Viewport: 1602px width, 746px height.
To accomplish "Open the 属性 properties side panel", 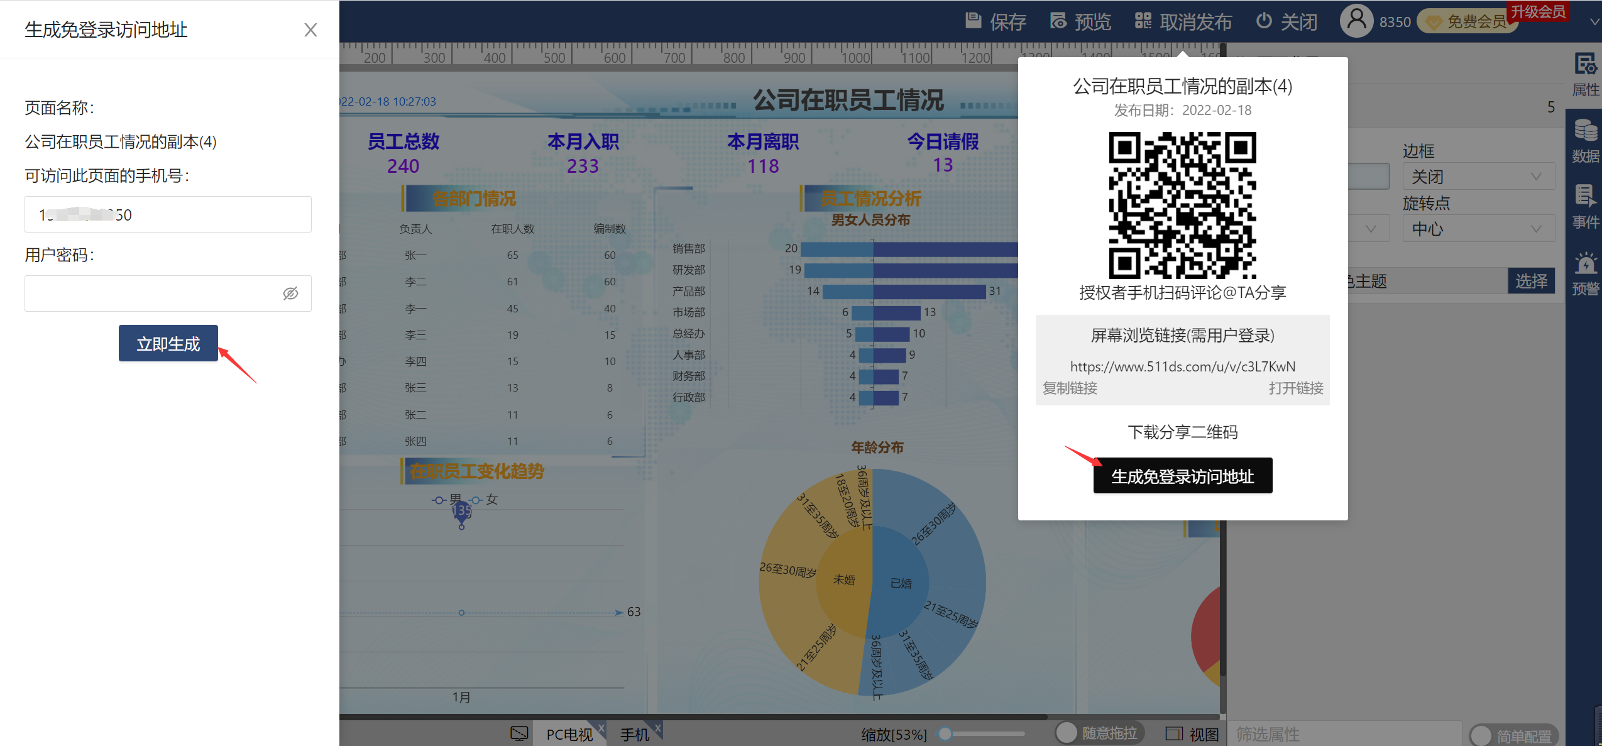I will click(1585, 75).
